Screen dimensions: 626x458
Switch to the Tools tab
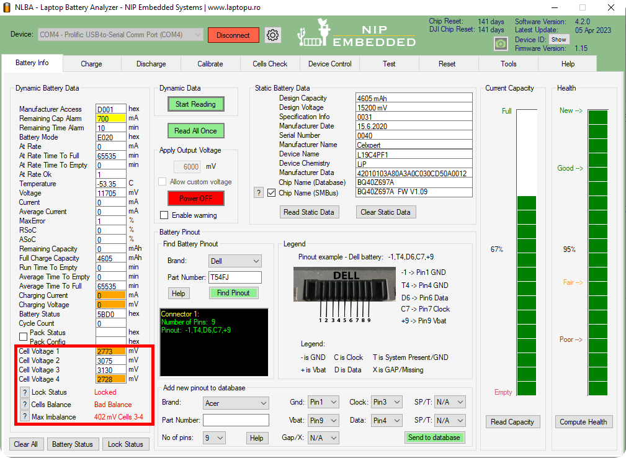click(509, 64)
